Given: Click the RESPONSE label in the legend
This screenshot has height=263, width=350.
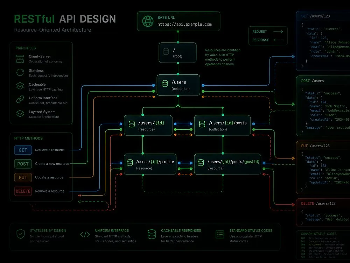Looking at the screenshot, I should (261, 40).
